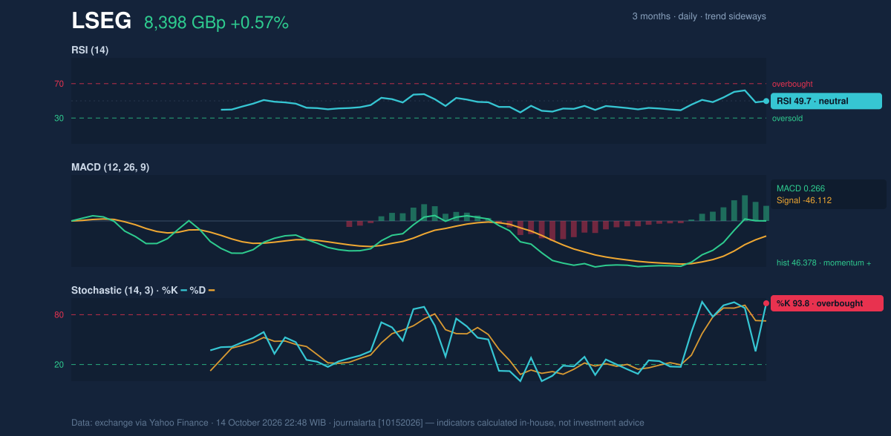Click the stochastic 20 axis value
The height and width of the screenshot is (436, 891).
point(59,365)
